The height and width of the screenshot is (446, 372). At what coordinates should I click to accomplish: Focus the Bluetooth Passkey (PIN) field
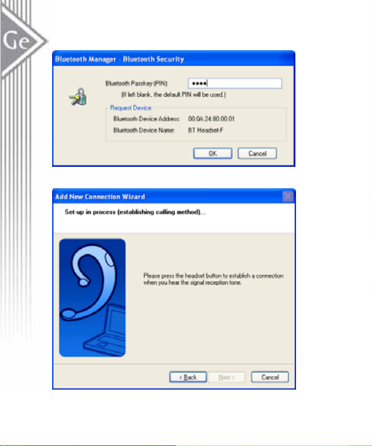pos(235,83)
